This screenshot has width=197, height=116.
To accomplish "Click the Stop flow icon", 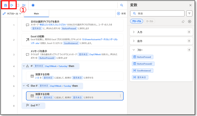I will point(18,5).
